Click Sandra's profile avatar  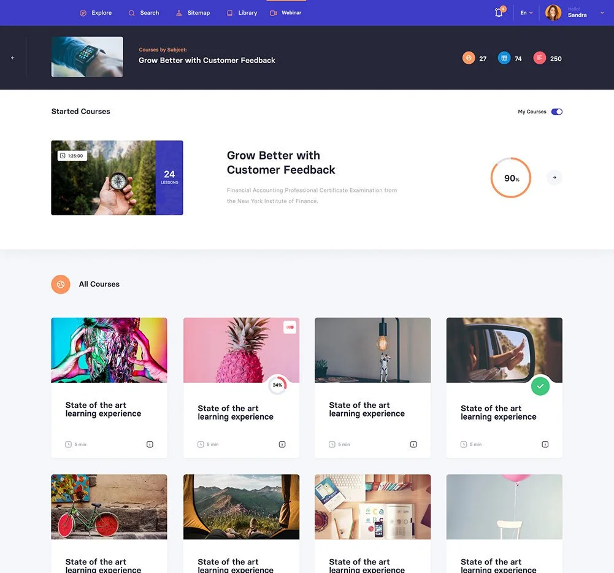click(x=553, y=13)
